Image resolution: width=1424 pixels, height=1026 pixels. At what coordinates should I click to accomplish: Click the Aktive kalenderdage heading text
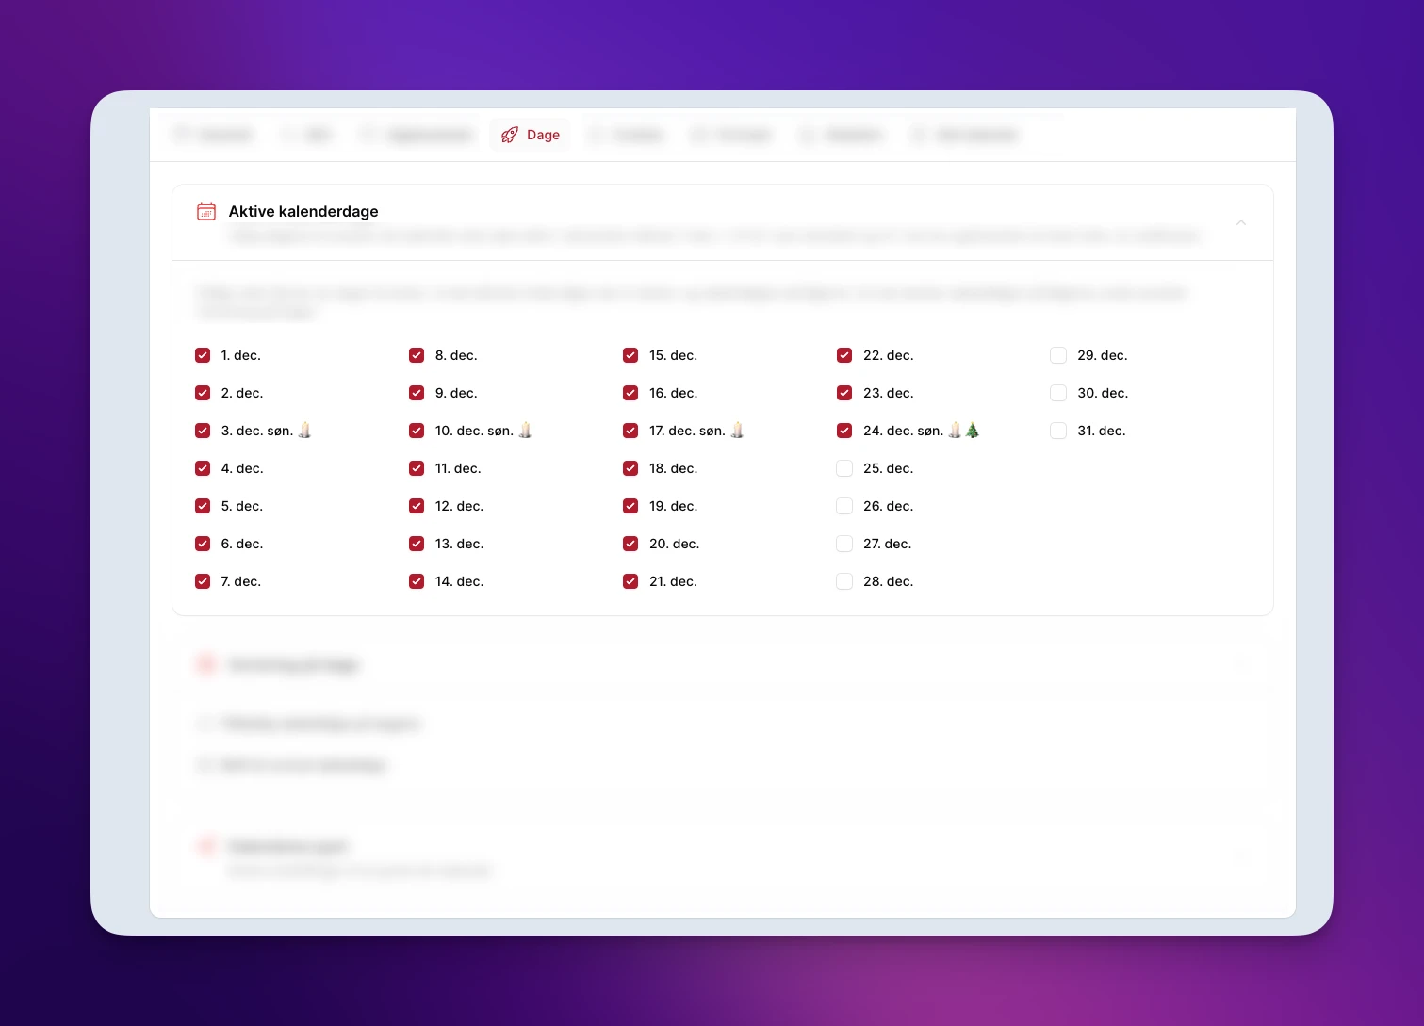click(x=303, y=211)
